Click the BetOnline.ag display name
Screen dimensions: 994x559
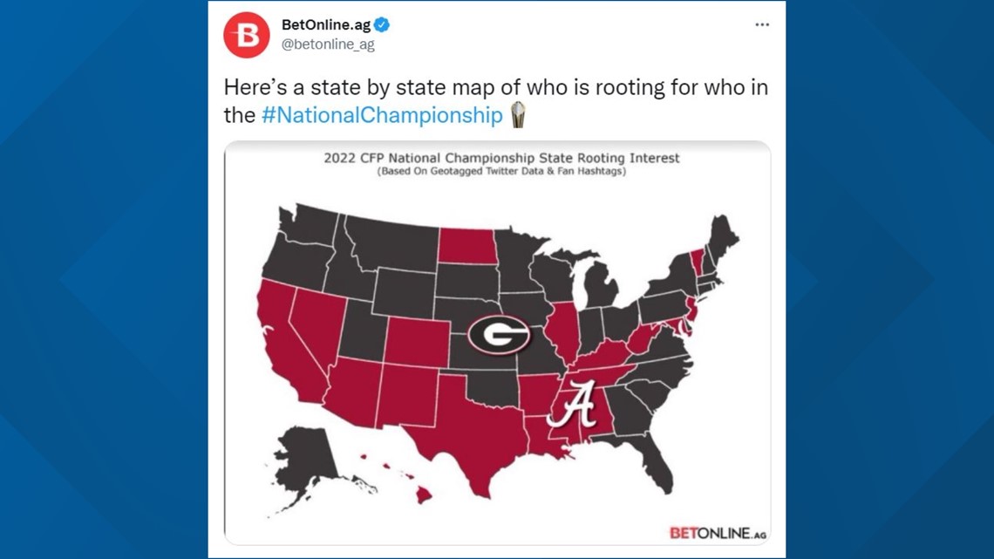326,24
